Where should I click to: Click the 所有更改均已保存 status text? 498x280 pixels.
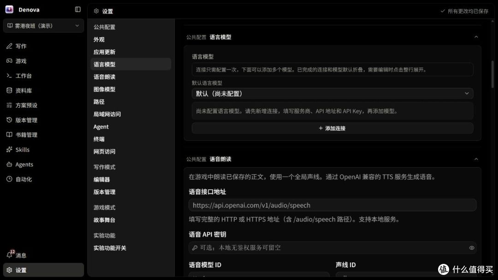pyautogui.click(x=468, y=11)
